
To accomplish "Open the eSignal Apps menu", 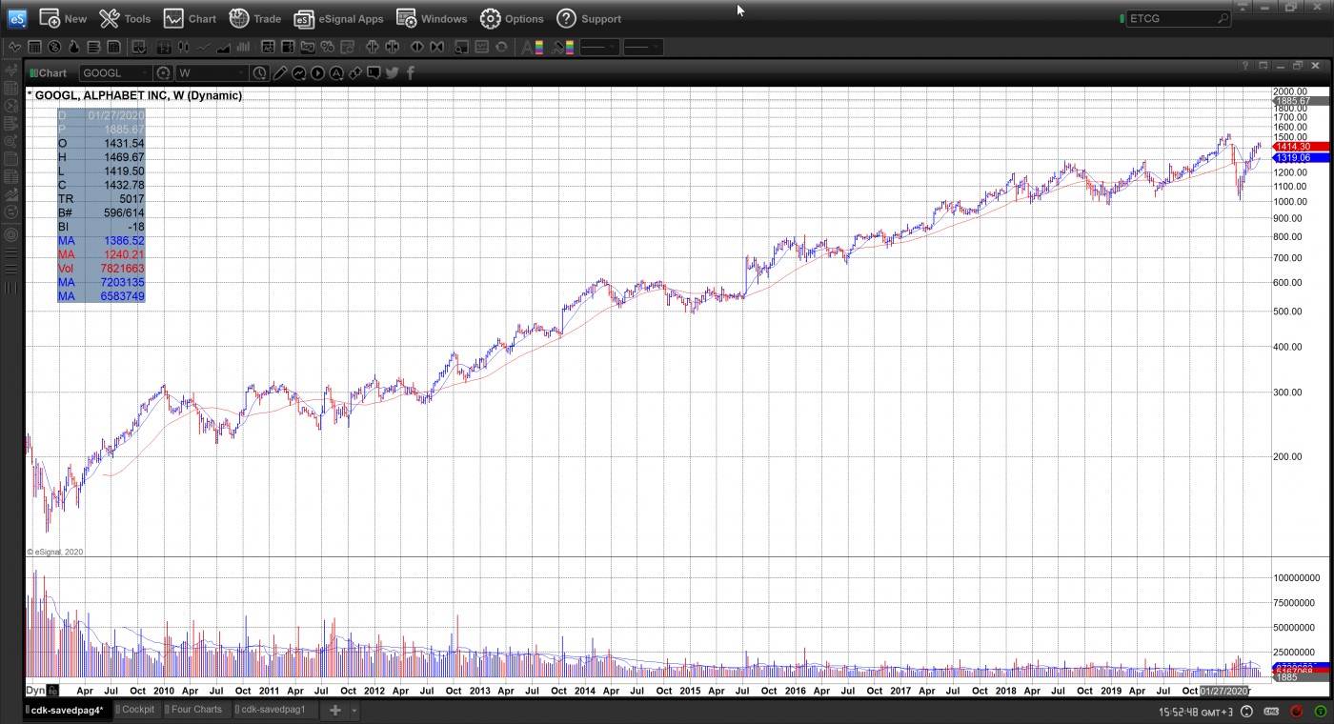I will tap(338, 18).
